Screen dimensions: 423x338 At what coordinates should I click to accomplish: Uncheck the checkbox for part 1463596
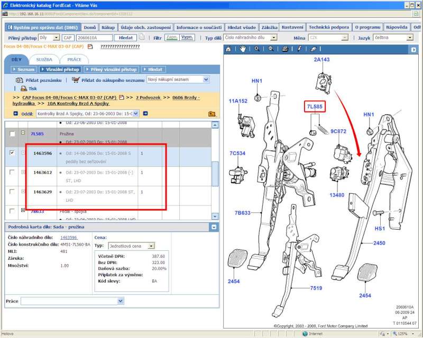pos(12,153)
